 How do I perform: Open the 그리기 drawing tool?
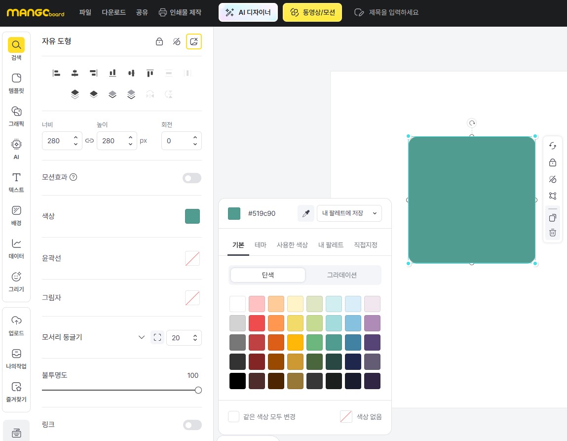coord(16,281)
